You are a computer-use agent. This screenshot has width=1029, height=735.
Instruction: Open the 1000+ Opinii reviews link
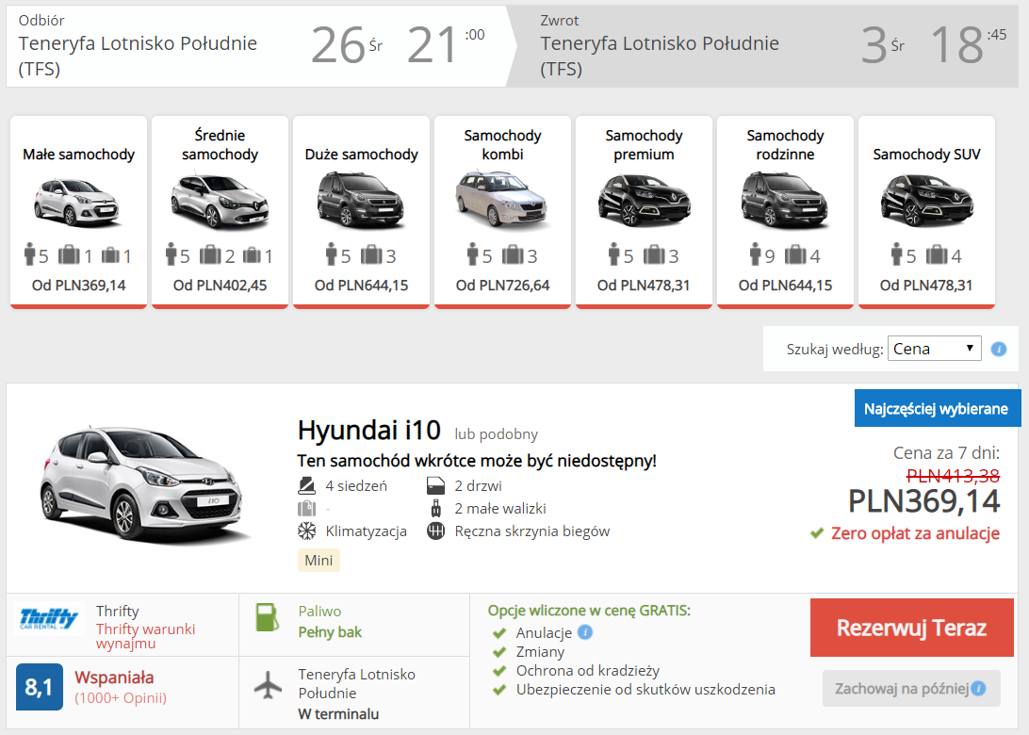[x=121, y=697]
